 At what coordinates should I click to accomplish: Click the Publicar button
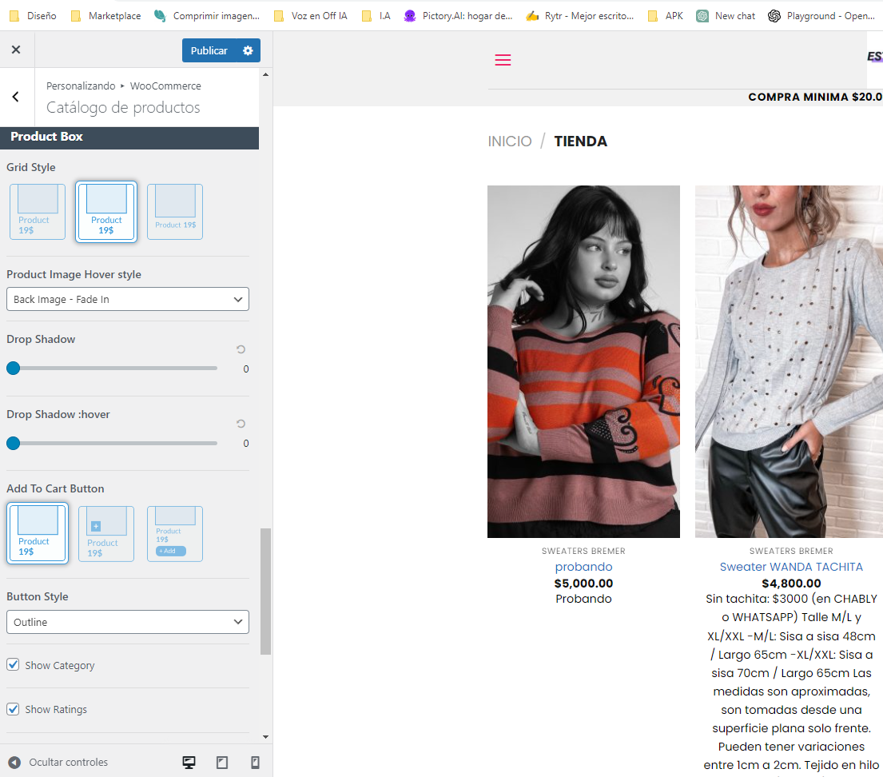[x=209, y=50]
